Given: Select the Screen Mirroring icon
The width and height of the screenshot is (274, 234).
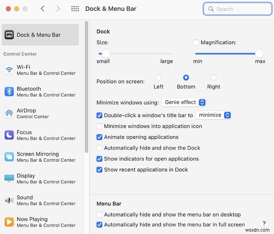Looking at the screenshot, I should point(9,157).
